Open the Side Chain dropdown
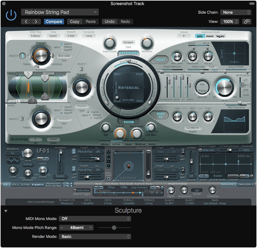The height and width of the screenshot is (248, 257). pyautogui.click(x=237, y=12)
